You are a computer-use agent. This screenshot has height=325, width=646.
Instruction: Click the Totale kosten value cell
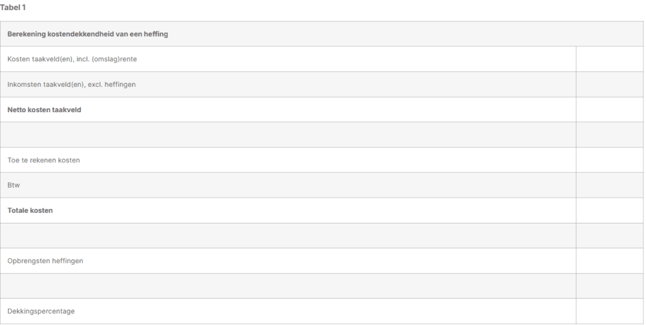(x=609, y=210)
